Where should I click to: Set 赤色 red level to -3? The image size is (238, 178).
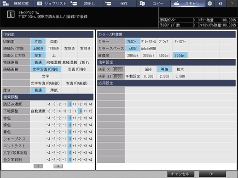pyautogui.click(x=53, y=118)
